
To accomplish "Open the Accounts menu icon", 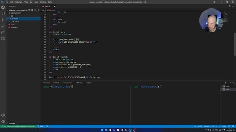I will [x=3, y=115].
